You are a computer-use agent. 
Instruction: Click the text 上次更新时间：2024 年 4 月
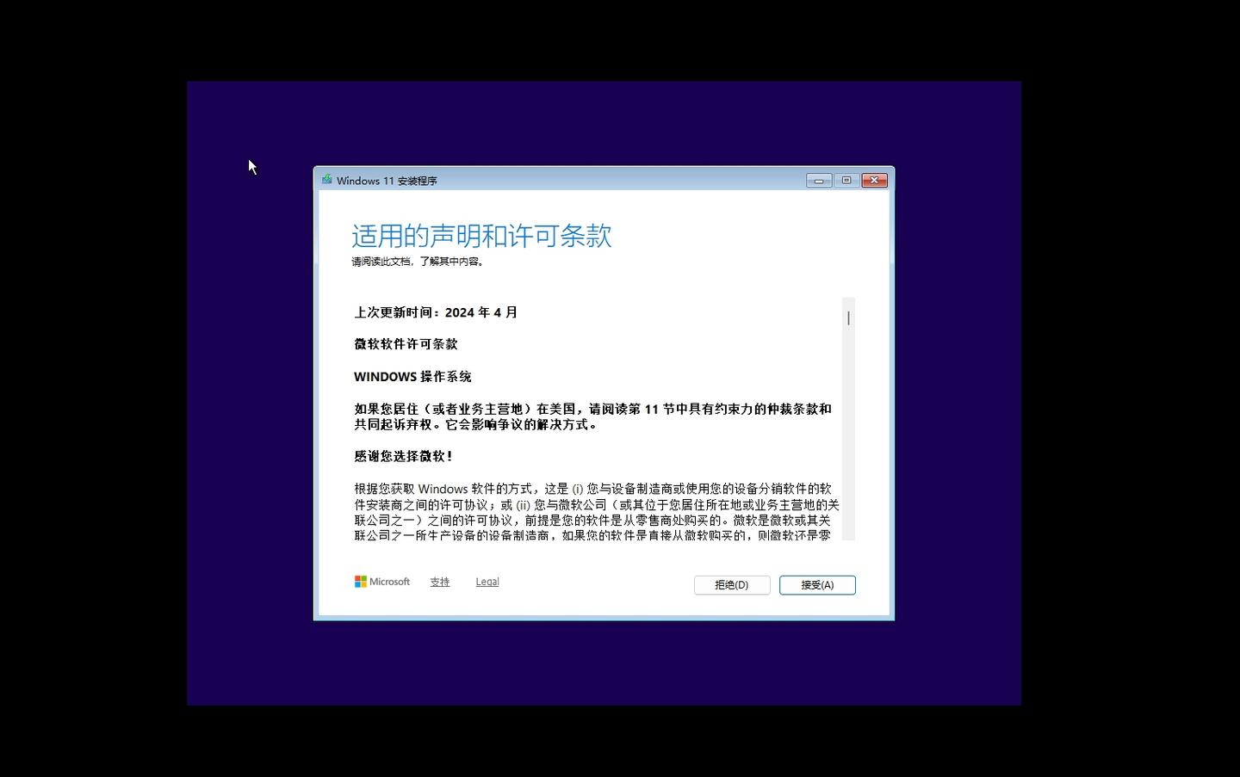(x=436, y=312)
